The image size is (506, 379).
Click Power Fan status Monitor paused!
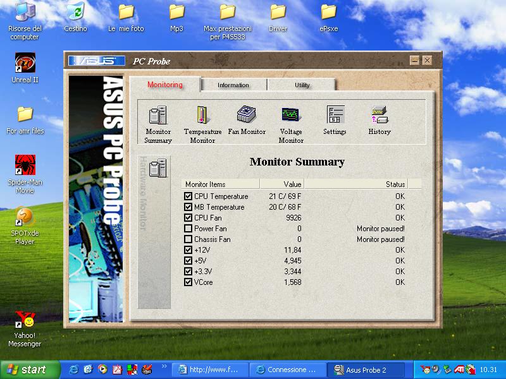[381, 229]
